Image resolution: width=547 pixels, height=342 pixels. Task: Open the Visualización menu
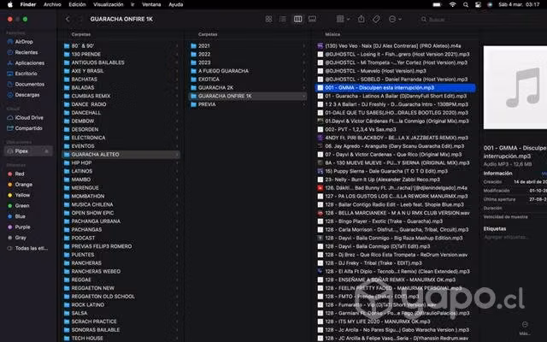click(x=109, y=4)
